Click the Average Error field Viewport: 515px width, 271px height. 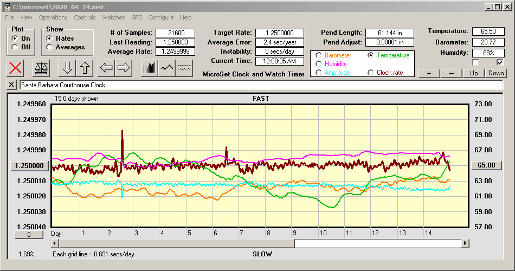pyautogui.click(x=280, y=42)
